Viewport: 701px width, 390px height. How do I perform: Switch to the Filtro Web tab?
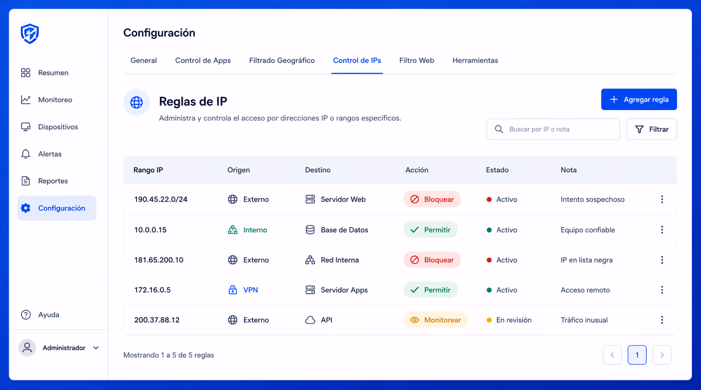[x=417, y=60]
